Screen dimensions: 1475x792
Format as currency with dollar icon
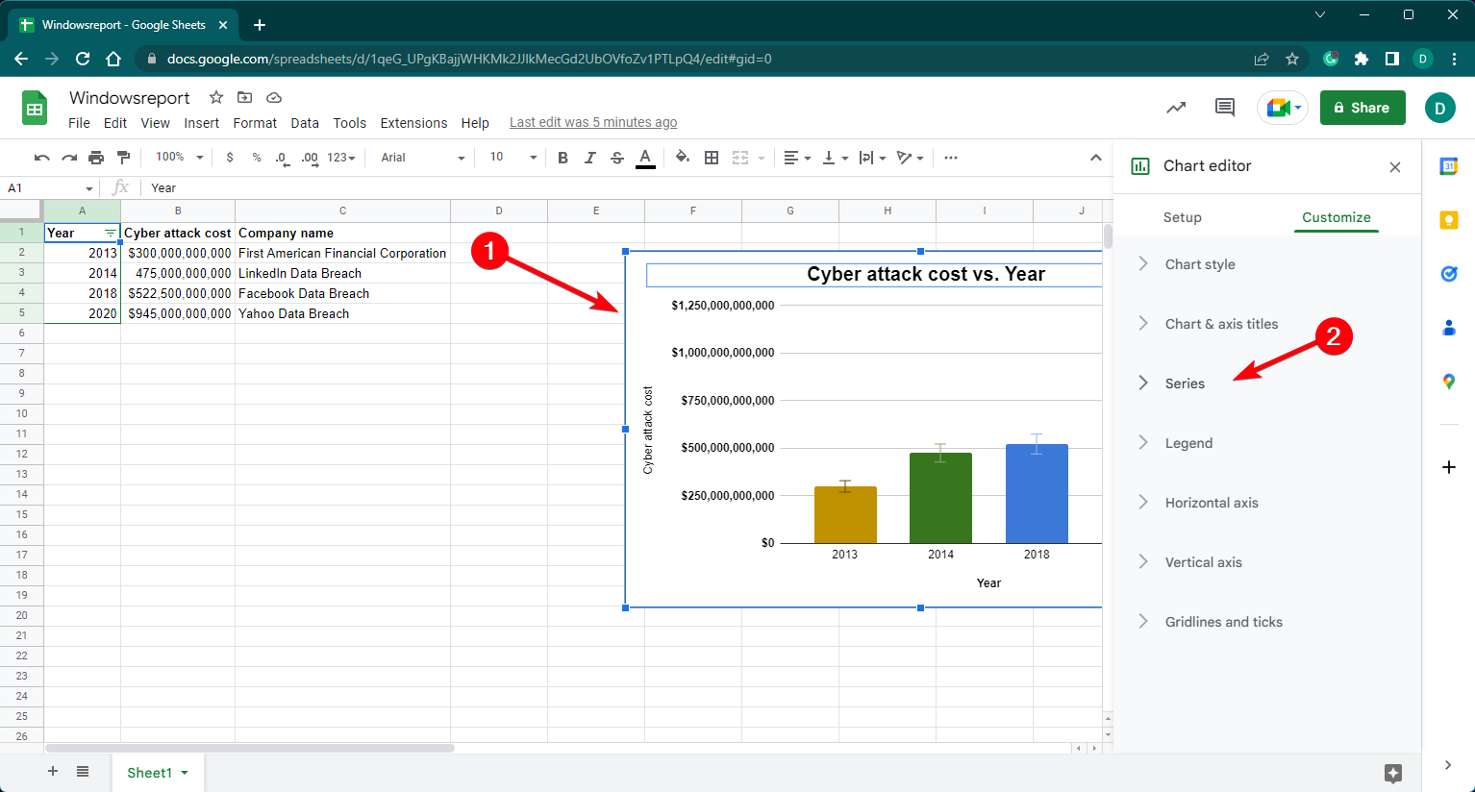pyautogui.click(x=230, y=158)
